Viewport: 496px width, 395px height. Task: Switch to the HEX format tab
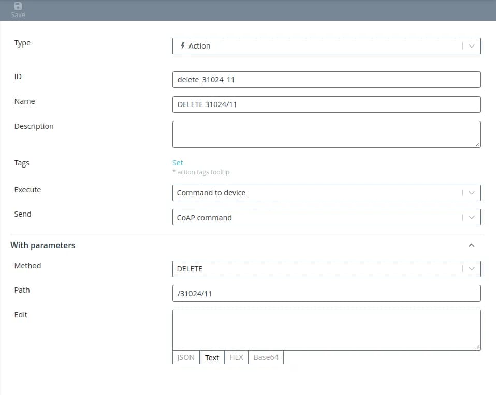[236, 357]
